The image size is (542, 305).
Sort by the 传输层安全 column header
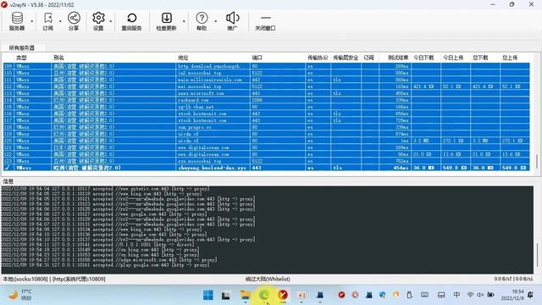(346, 58)
